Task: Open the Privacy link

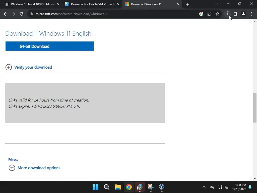Action: click(x=13, y=160)
